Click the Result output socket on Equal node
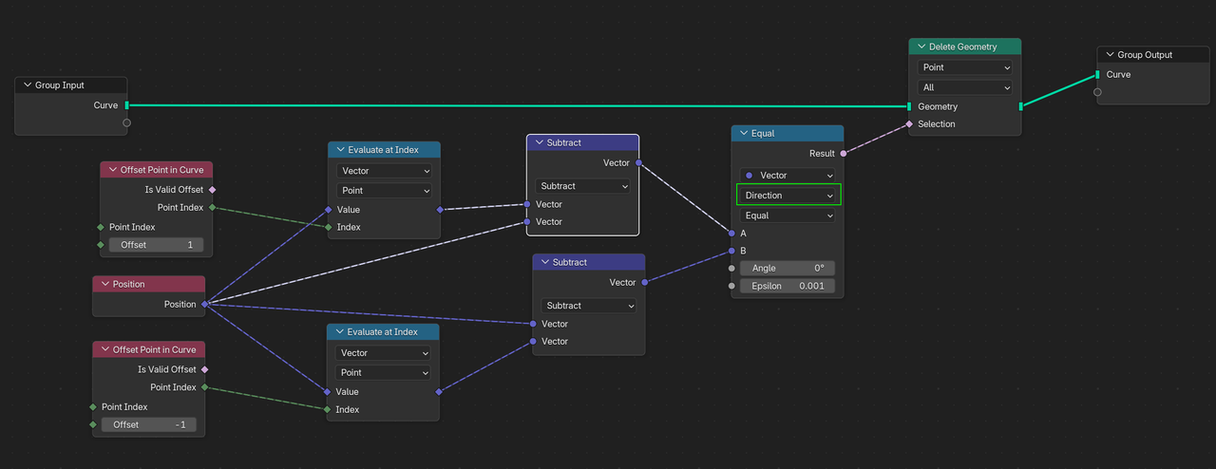The height and width of the screenshot is (469, 1216). (844, 153)
